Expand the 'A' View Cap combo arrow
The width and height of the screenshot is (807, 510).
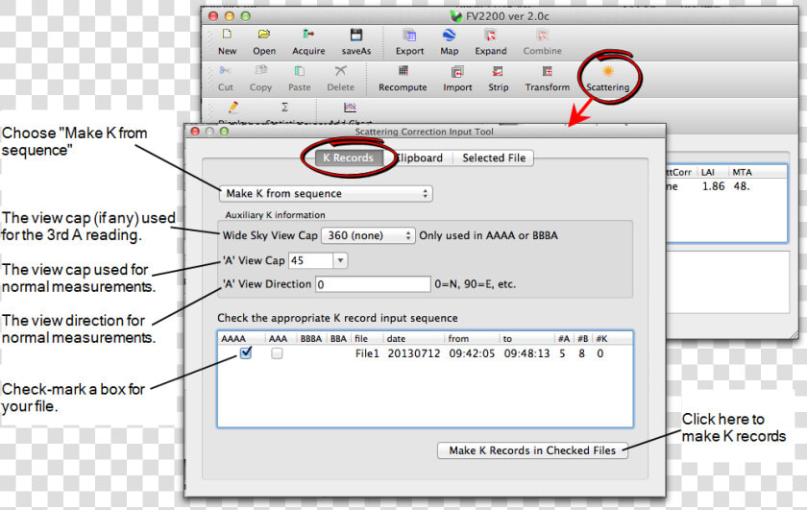pos(340,260)
